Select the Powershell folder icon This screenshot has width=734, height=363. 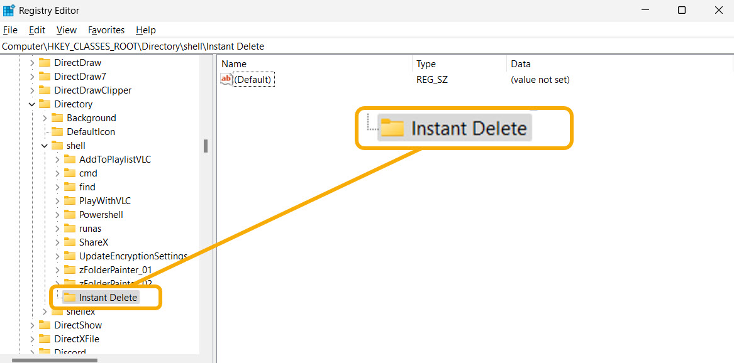coord(69,214)
